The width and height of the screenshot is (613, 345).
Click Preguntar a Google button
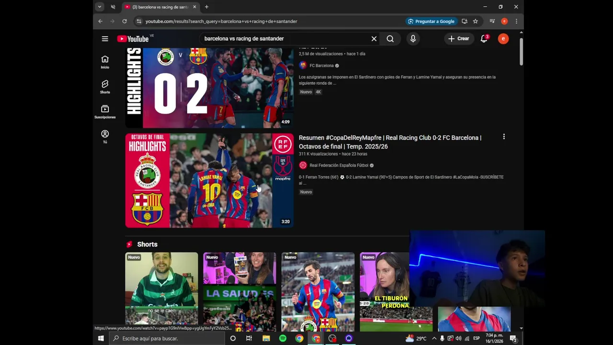[431, 21]
